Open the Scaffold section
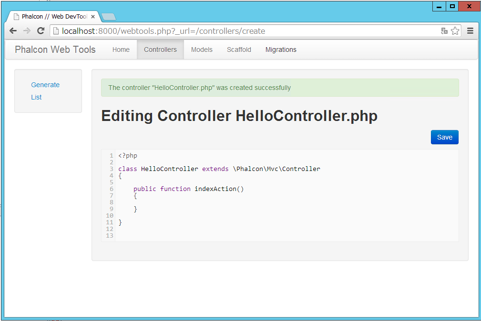 [239, 50]
